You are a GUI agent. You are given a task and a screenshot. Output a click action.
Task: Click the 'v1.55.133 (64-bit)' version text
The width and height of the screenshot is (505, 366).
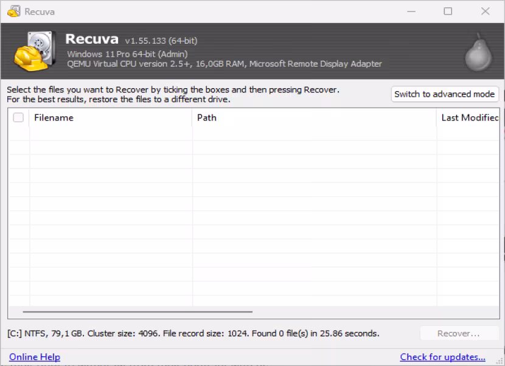161,41
